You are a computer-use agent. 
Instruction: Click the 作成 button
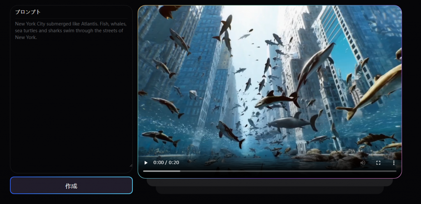71,186
